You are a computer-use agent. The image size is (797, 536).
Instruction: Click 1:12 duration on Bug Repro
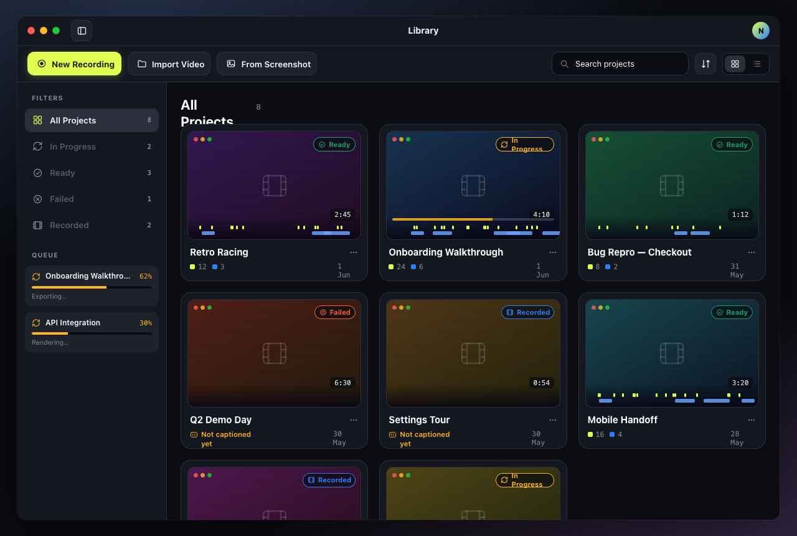coord(740,214)
